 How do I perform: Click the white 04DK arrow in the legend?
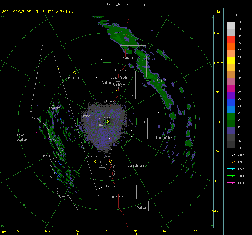click(231, 155)
